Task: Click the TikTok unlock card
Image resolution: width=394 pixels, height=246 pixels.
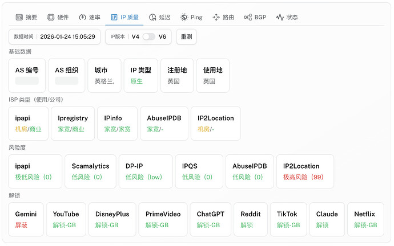Action: [x=288, y=219]
